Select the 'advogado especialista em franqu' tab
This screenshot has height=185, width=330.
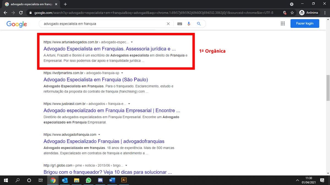click(31, 4)
